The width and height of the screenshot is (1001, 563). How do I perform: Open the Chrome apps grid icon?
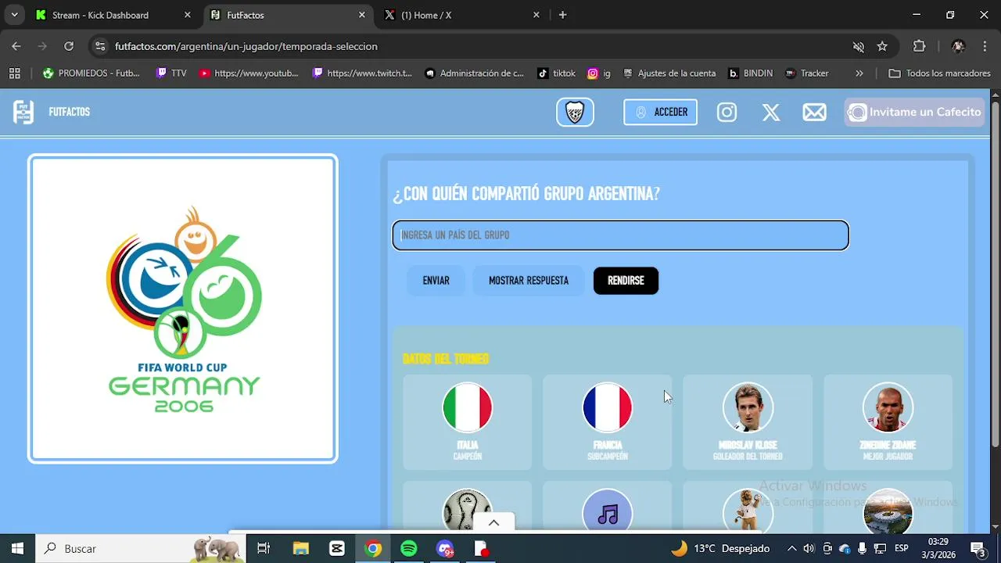point(14,73)
